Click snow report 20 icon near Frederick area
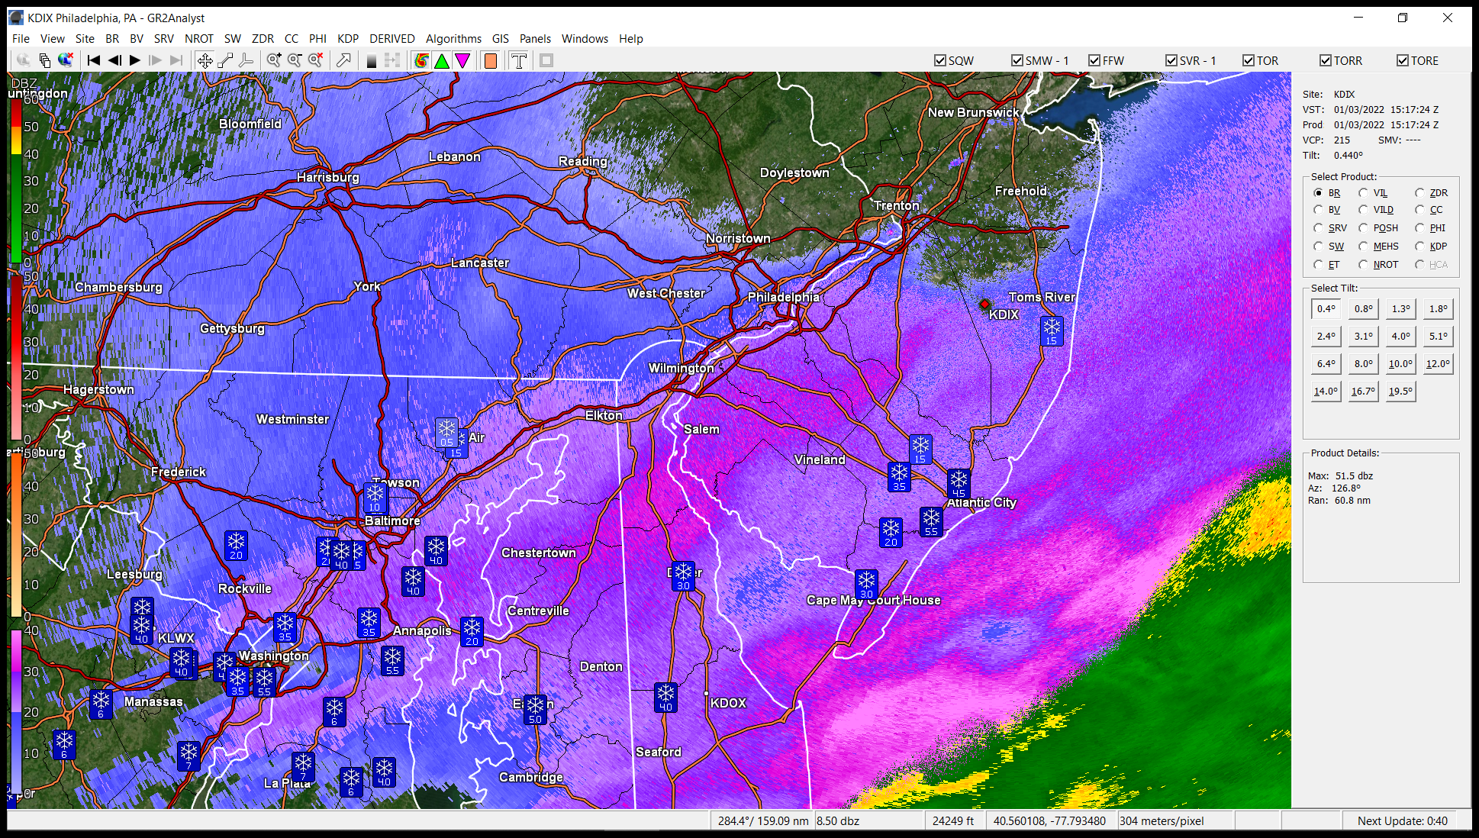Image resolution: width=1479 pixels, height=838 pixels. click(236, 546)
